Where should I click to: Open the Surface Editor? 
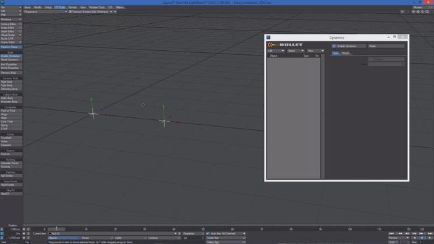[x=11, y=24]
